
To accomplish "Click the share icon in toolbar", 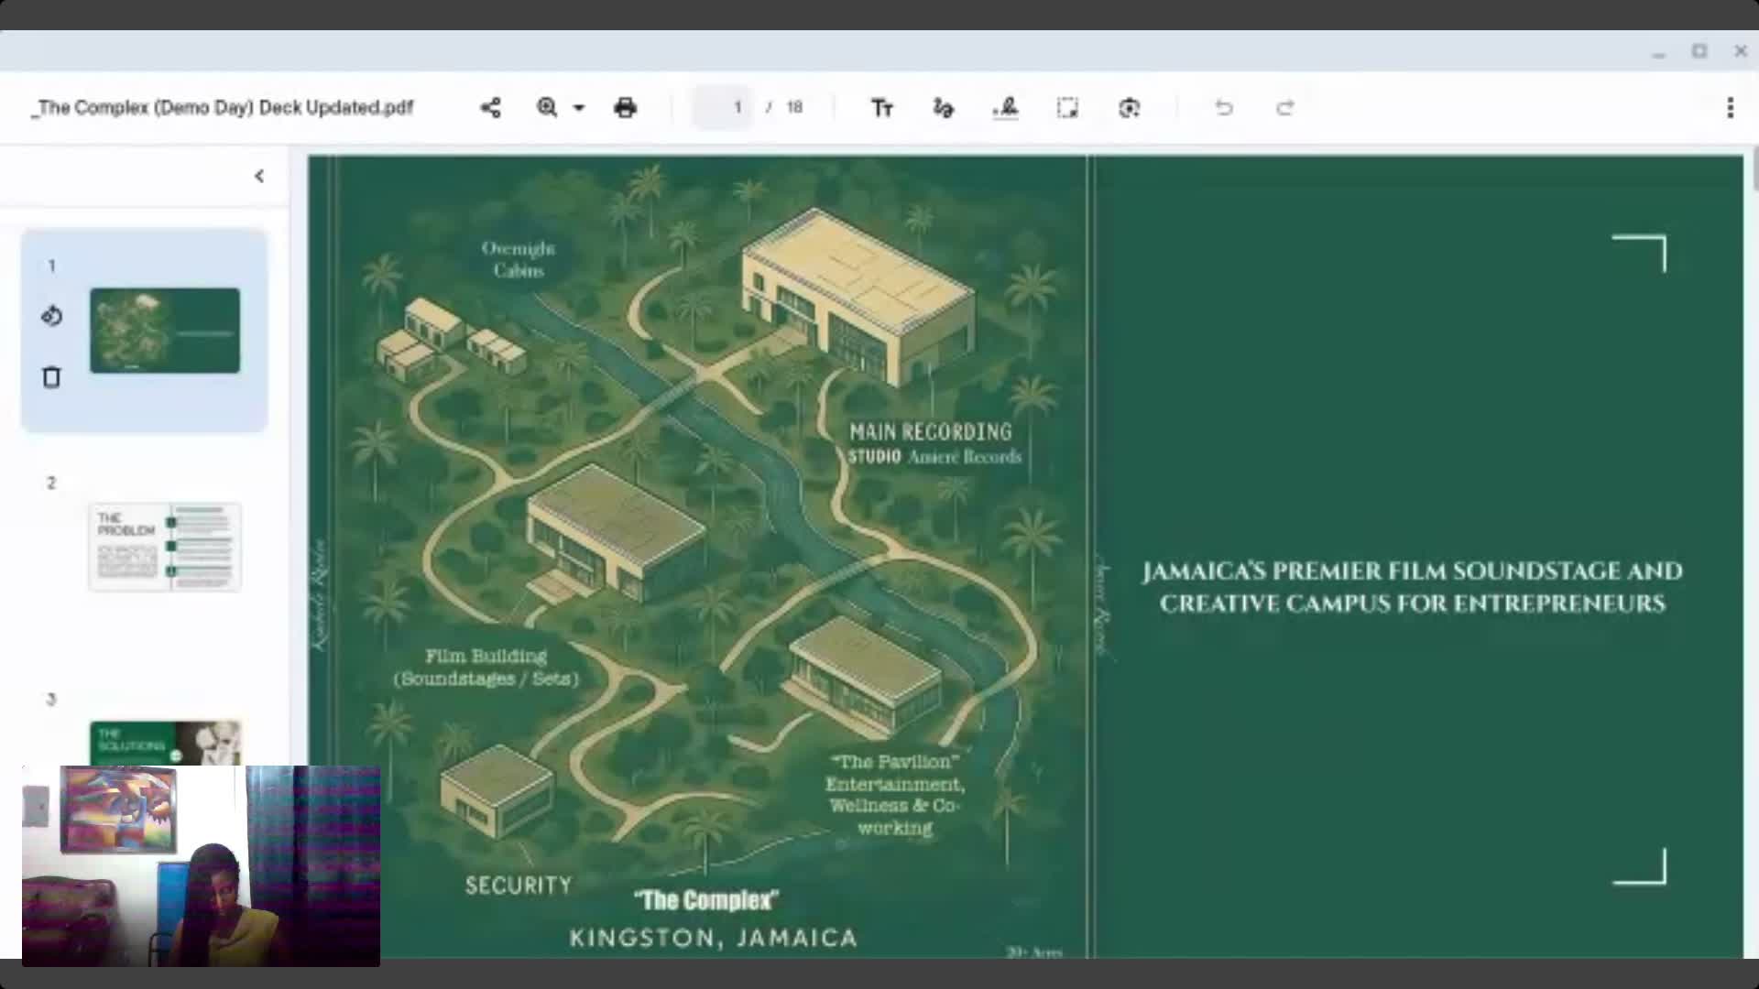I will click(490, 108).
